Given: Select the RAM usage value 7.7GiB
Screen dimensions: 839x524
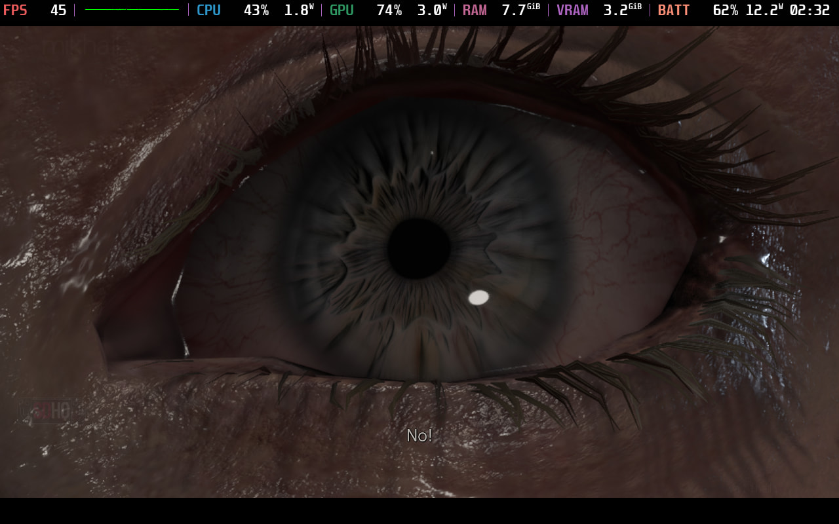Looking at the screenshot, I should click(521, 10).
